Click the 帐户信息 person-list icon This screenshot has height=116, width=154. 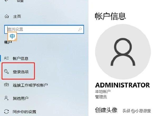click(x=7, y=58)
